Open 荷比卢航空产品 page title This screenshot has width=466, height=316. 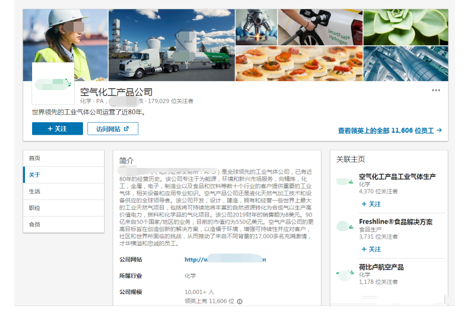click(381, 267)
